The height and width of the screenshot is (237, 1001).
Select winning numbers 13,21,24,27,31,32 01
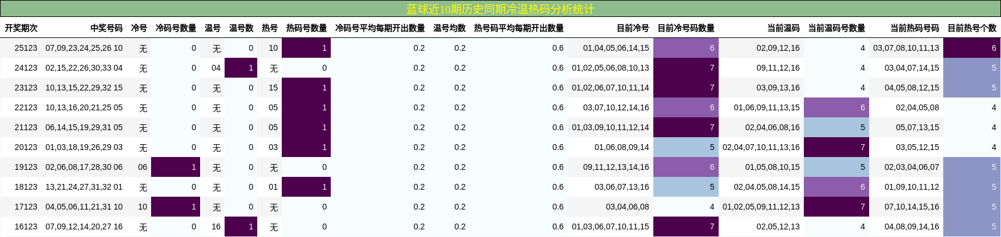pyautogui.click(x=84, y=187)
